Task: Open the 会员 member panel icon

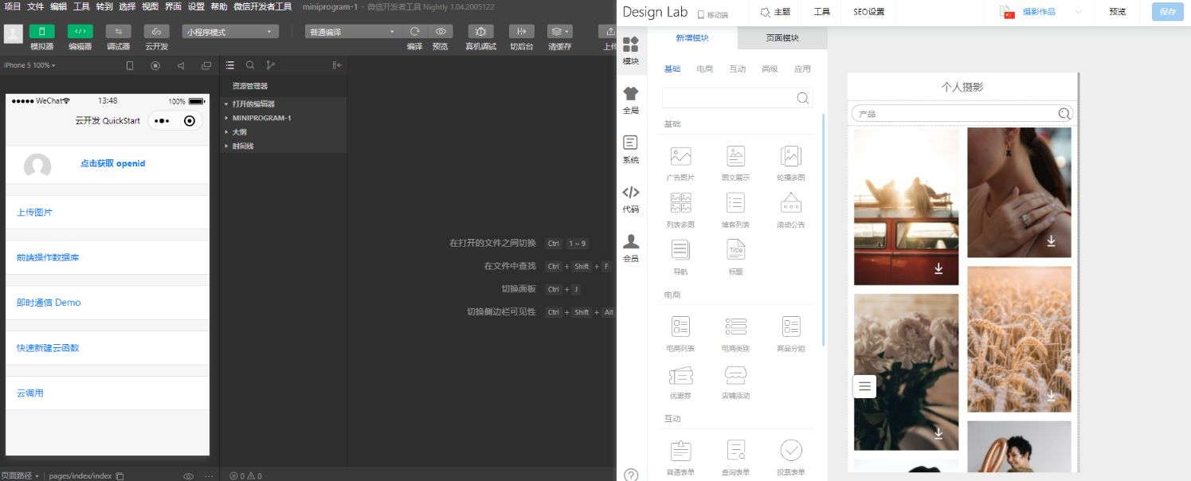Action: 631,247
